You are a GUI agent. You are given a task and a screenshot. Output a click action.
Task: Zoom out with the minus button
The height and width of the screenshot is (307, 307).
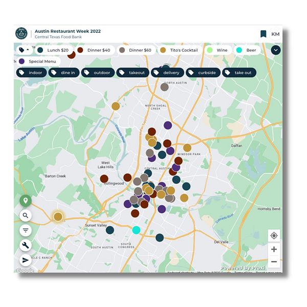(274, 262)
